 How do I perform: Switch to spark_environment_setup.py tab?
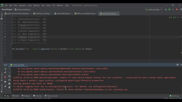(x=18, y=14)
